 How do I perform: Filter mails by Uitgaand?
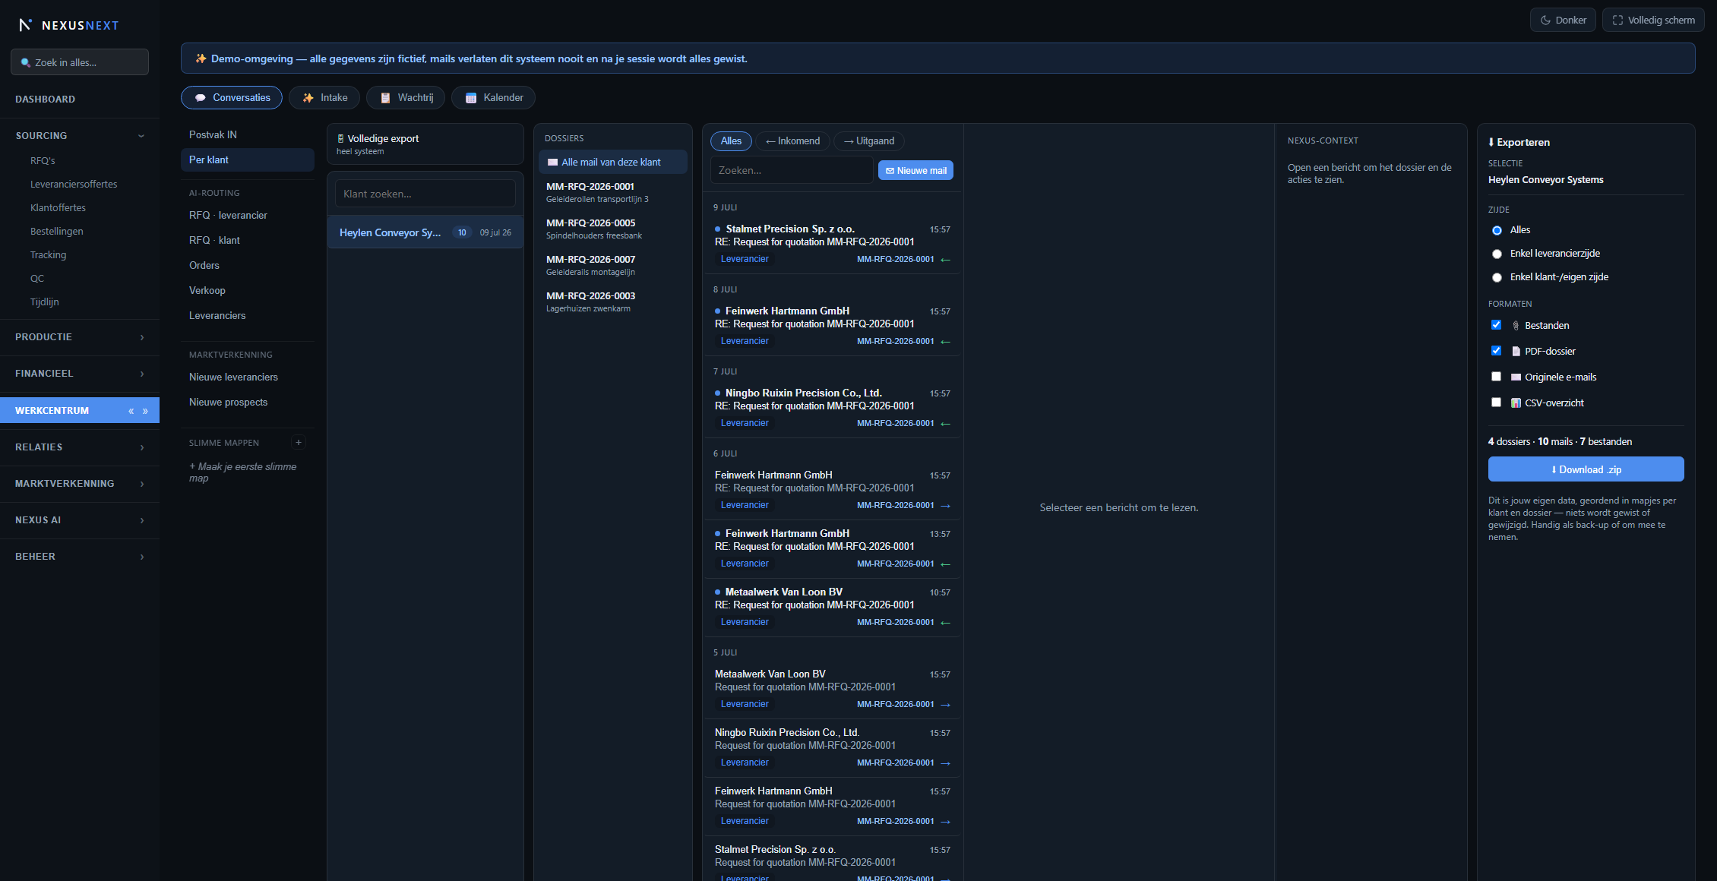click(x=869, y=141)
